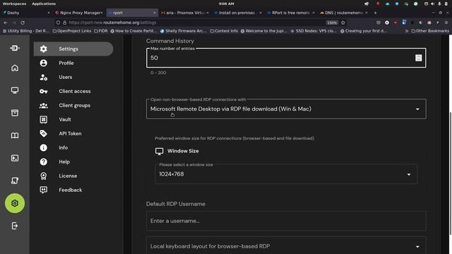Click the Profile person icon
The image size is (452, 254).
tap(44, 63)
